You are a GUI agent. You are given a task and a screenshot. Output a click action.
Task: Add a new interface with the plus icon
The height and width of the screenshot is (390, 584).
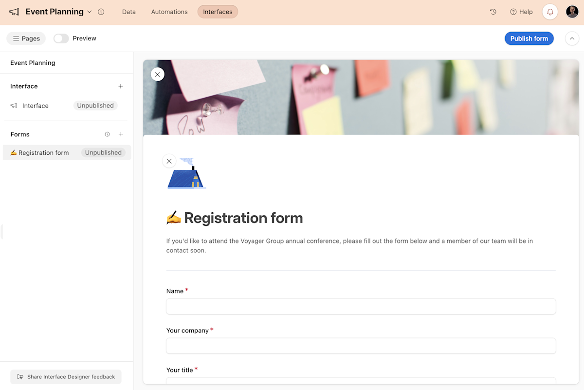click(120, 86)
